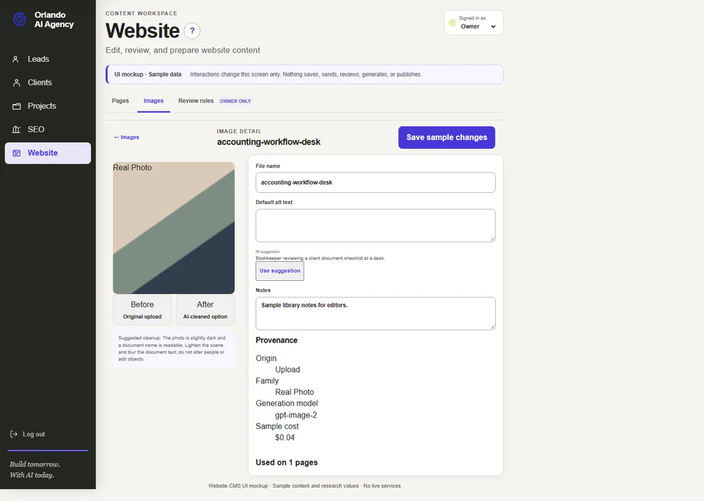Click the Notes text area
The image size is (704, 501).
(x=375, y=313)
